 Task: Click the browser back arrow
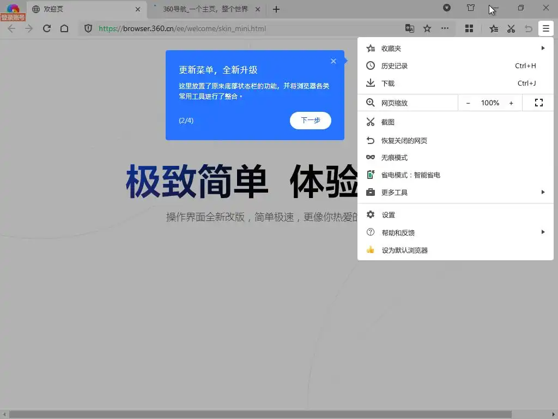pyautogui.click(x=11, y=28)
